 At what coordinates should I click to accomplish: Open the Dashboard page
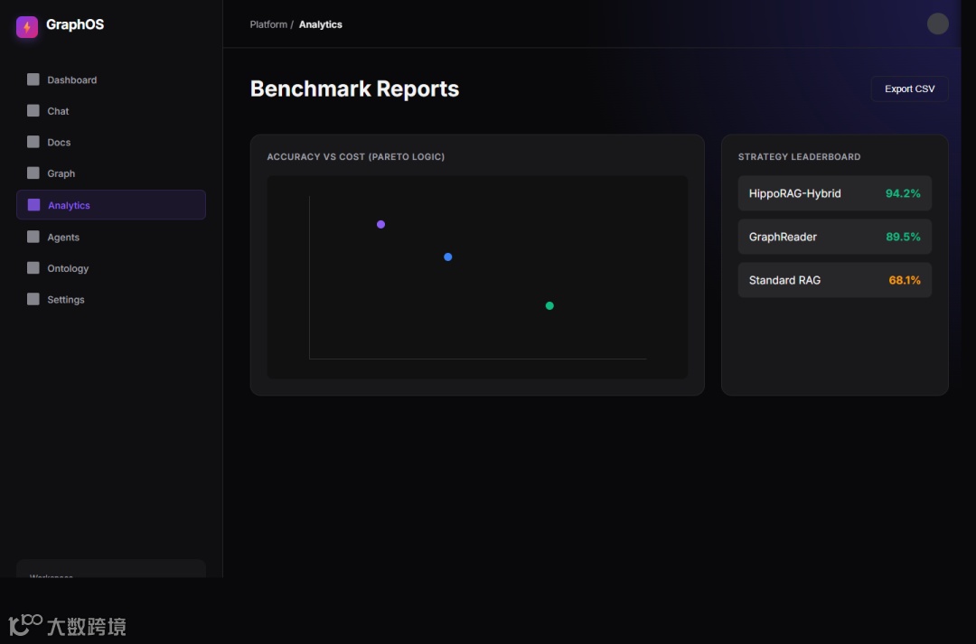click(x=111, y=79)
